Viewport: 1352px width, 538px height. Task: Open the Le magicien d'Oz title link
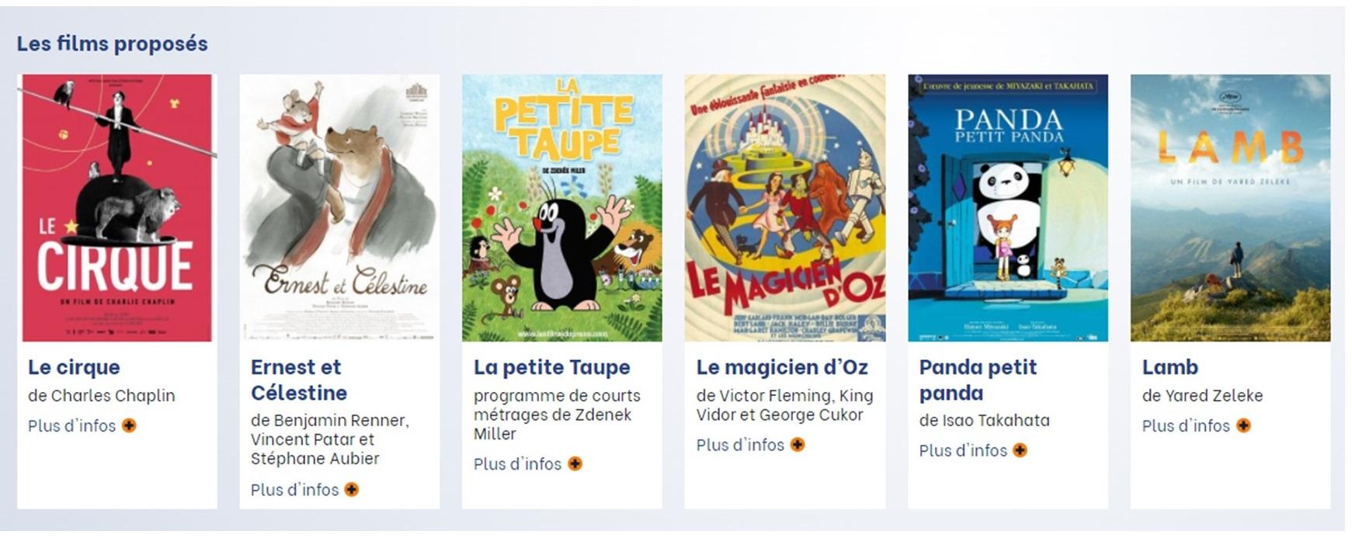pyautogui.click(x=782, y=367)
